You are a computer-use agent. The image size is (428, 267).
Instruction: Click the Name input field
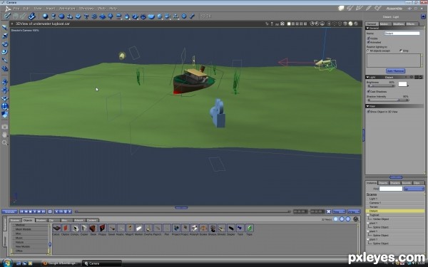(x=402, y=33)
